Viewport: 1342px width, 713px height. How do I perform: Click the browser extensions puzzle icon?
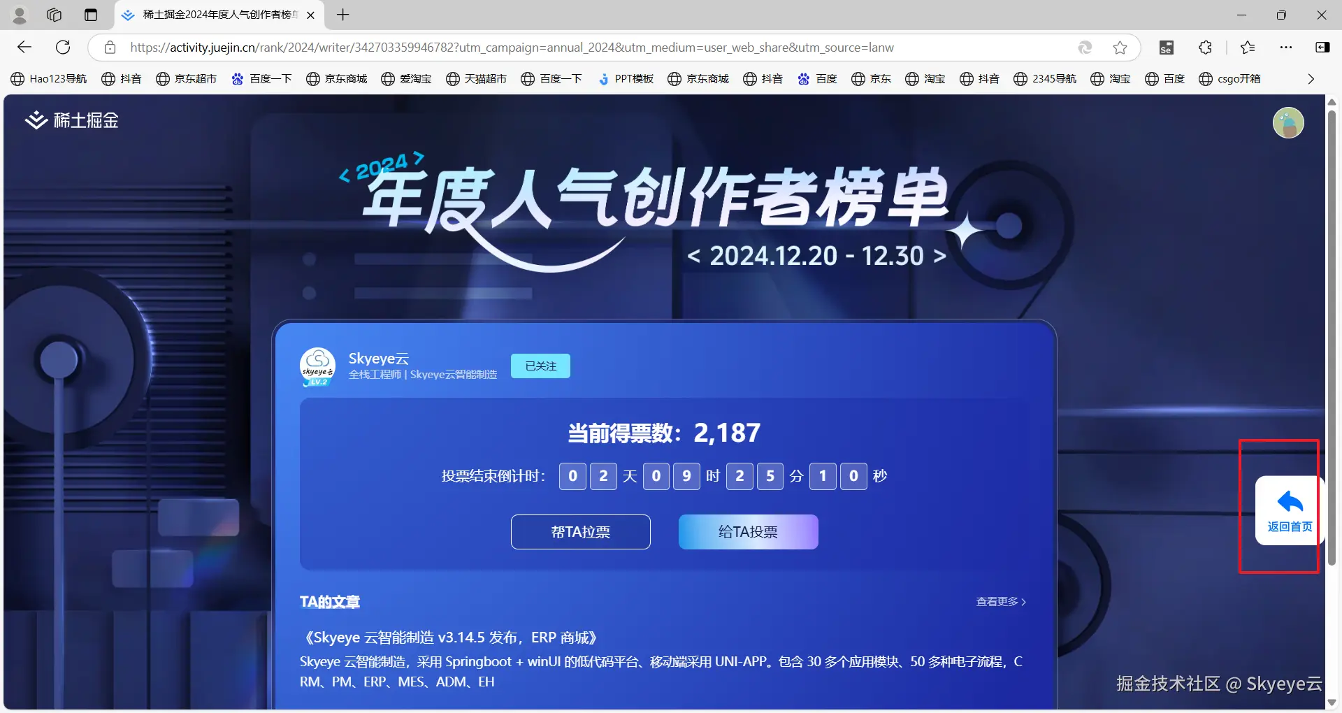1204,48
